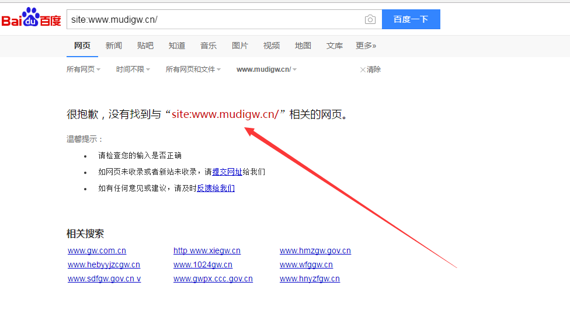Open related search www.1024gw.cn
Screen dimensions: 570x324
[x=203, y=265]
